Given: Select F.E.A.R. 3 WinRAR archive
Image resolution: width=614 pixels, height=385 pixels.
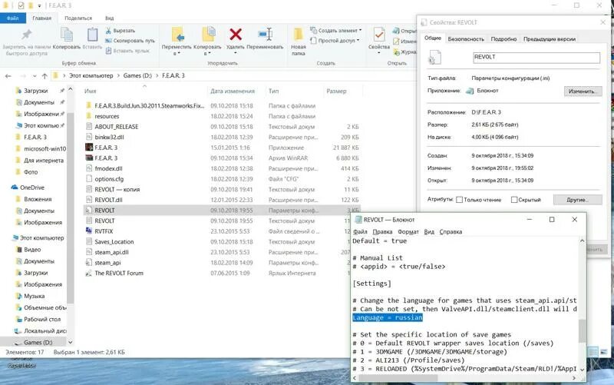Looking at the screenshot, I should click(106, 158).
